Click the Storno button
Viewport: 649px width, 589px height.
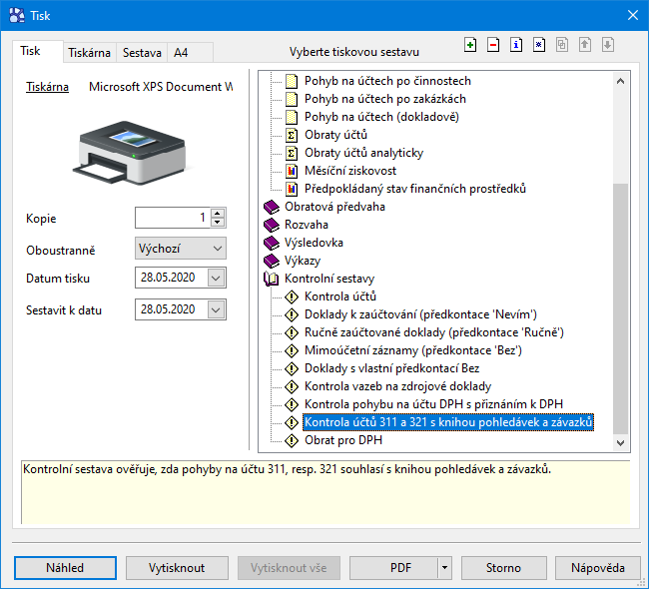coord(503,567)
